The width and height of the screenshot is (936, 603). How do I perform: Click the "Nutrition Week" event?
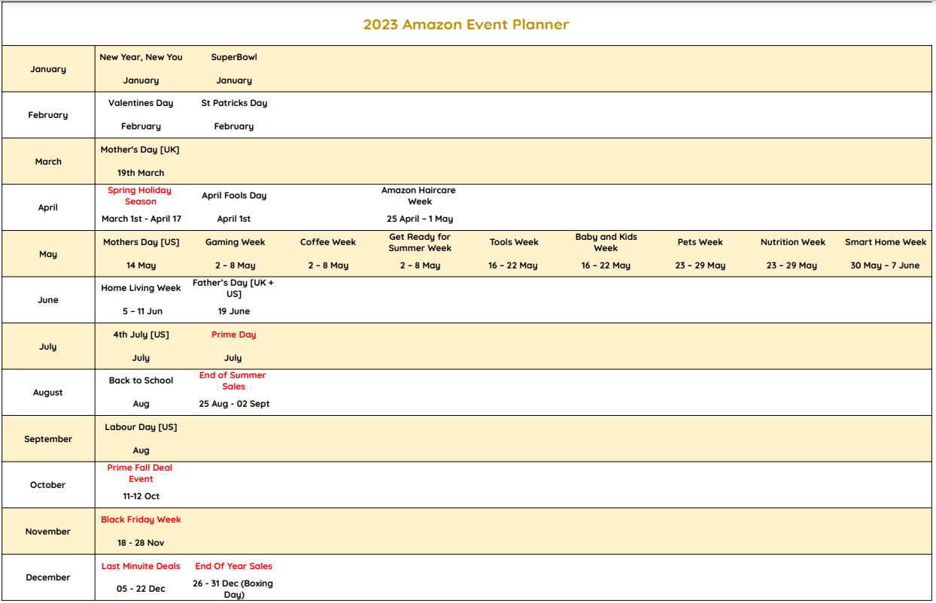[x=793, y=242]
